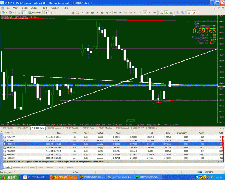Viewport: 225px width, 180px height.
Task: Open the Help menu
Action: click(65, 8)
